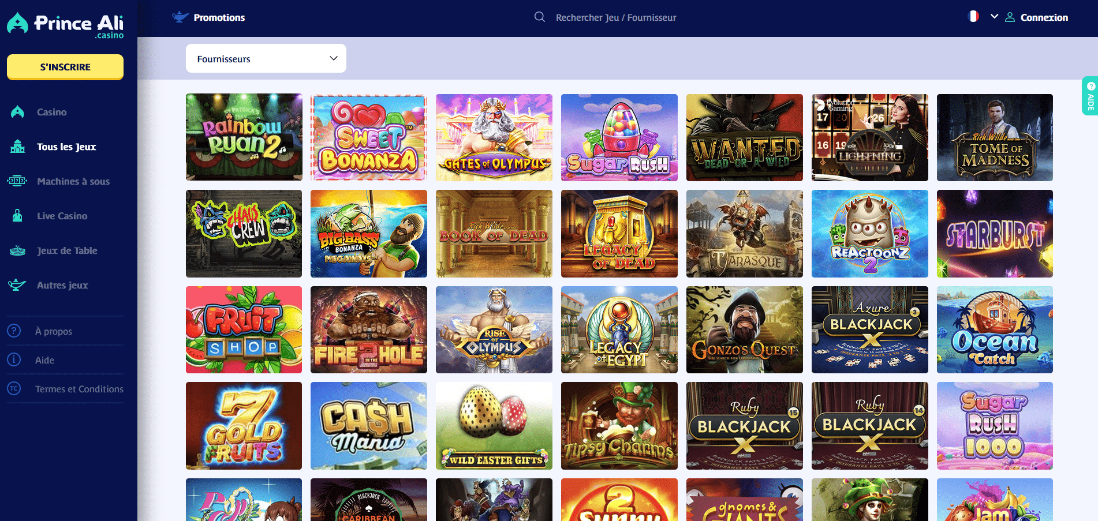Open the Tarasque game tile

coord(745,234)
